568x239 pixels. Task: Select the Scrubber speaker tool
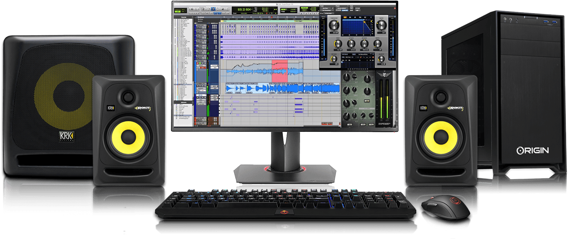(x=223, y=9)
